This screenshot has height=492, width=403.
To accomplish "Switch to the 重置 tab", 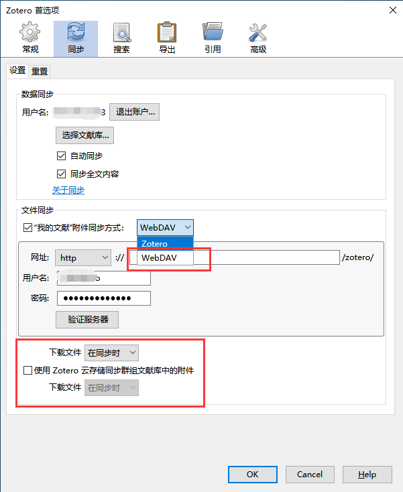I will click(40, 71).
